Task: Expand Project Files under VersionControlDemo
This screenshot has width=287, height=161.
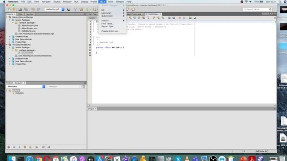Action: [x=10, y=64]
